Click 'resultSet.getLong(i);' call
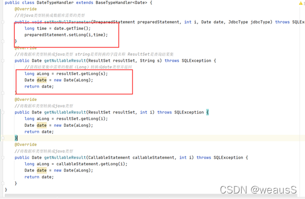The width and height of the screenshot is (305, 199). click(82, 119)
